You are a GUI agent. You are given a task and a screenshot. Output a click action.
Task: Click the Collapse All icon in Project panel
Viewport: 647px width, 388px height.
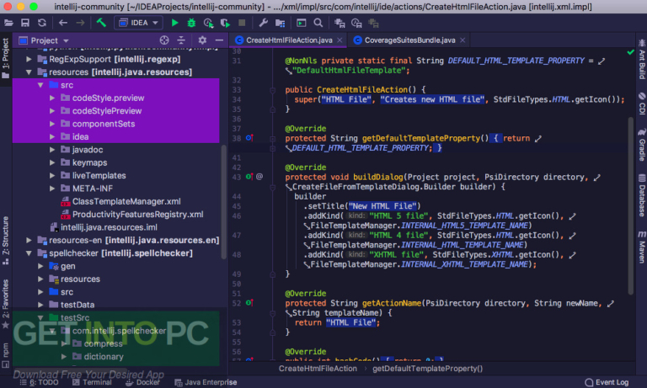coord(181,40)
